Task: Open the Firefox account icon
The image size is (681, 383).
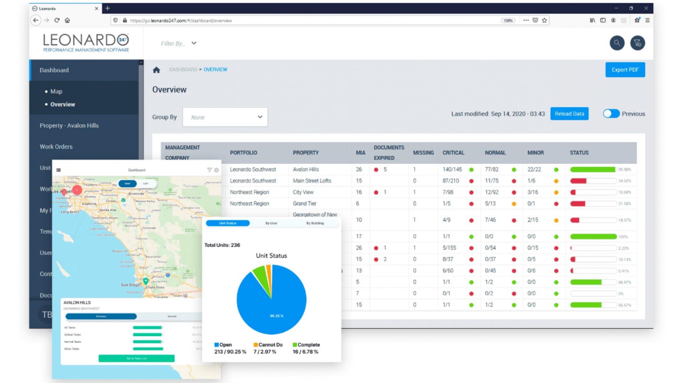Action: pos(613,20)
